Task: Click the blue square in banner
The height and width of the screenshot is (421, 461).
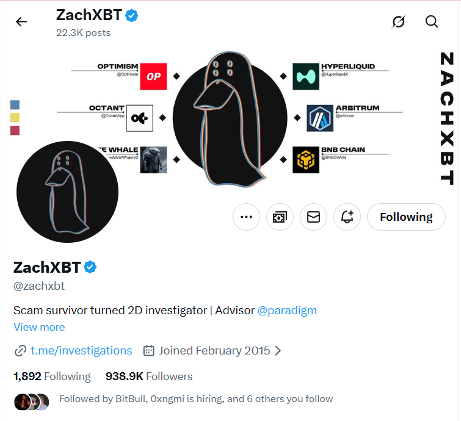Action: point(15,105)
